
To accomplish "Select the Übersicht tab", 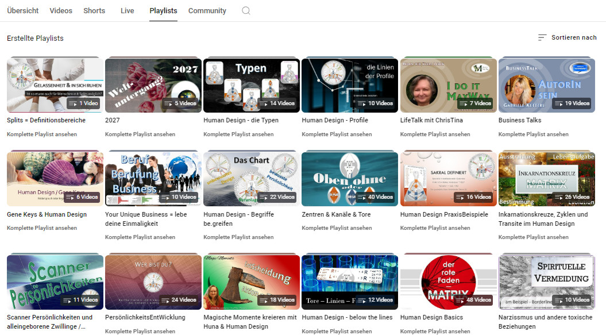I will click(23, 10).
